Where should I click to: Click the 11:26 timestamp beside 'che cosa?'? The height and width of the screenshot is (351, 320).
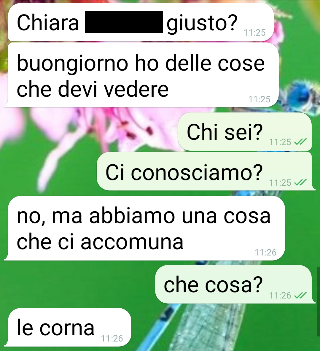click(280, 296)
